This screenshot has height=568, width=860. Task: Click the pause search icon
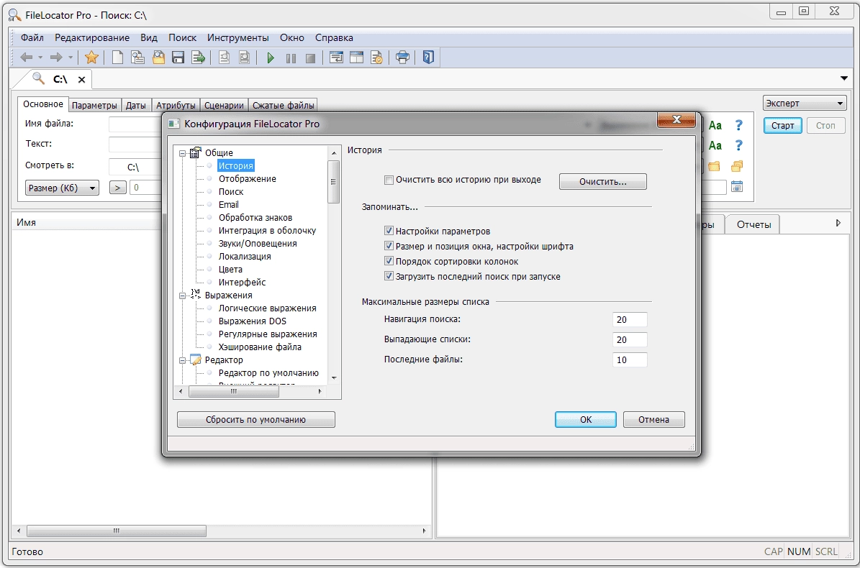click(x=291, y=58)
